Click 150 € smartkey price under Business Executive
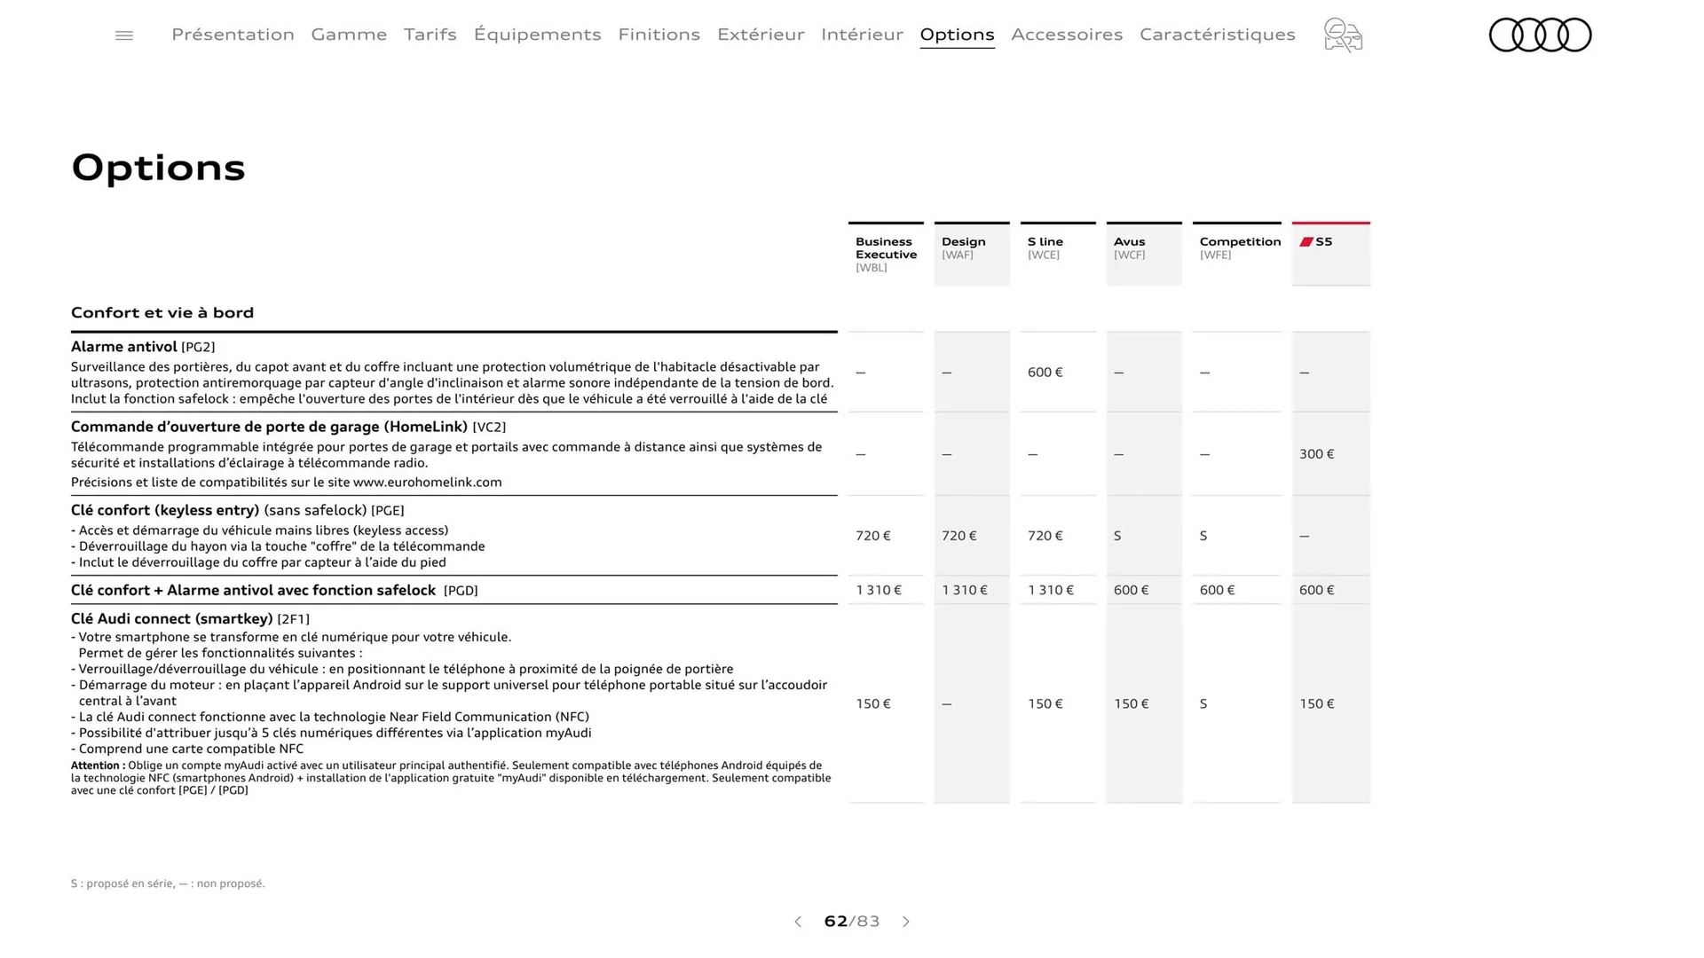 coord(873,704)
